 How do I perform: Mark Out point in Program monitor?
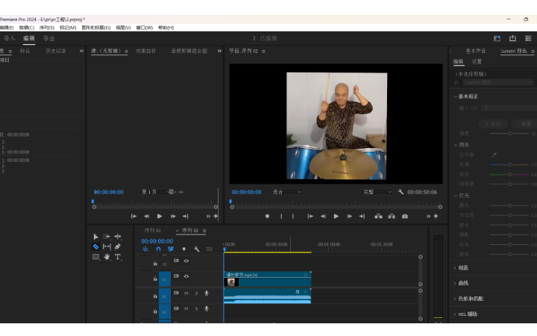[293, 217]
